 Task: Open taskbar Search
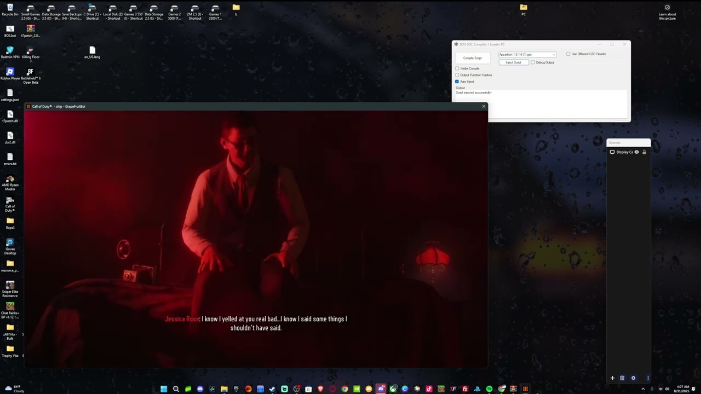(x=176, y=389)
